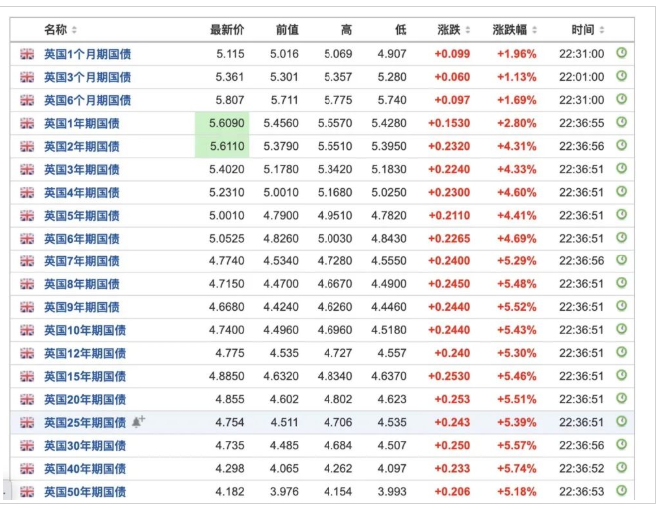Click the clock icon for 英国8年期国债
The image size is (659, 509).
coord(621,283)
